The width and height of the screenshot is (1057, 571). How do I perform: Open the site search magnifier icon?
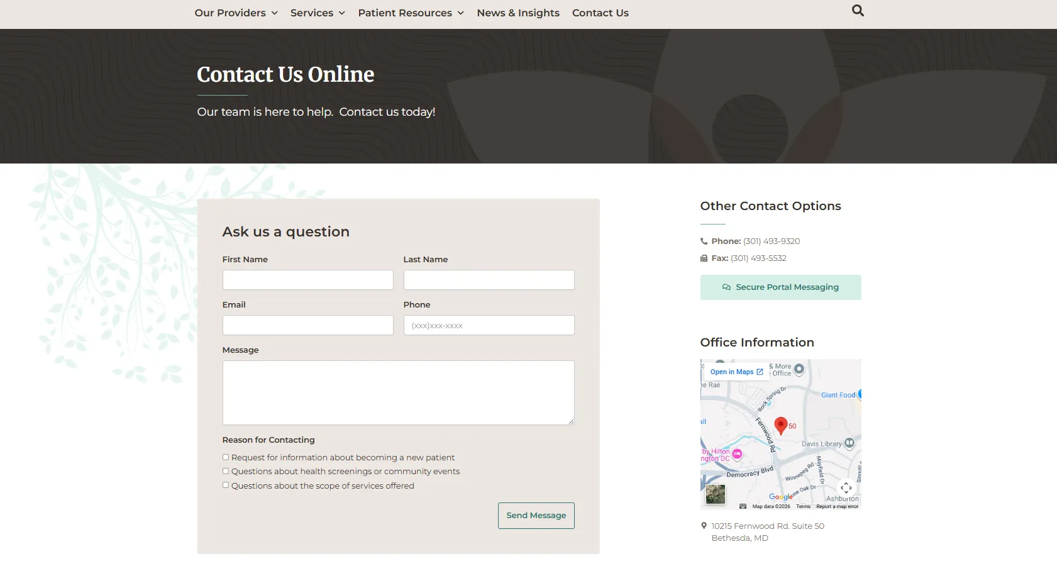tap(858, 11)
